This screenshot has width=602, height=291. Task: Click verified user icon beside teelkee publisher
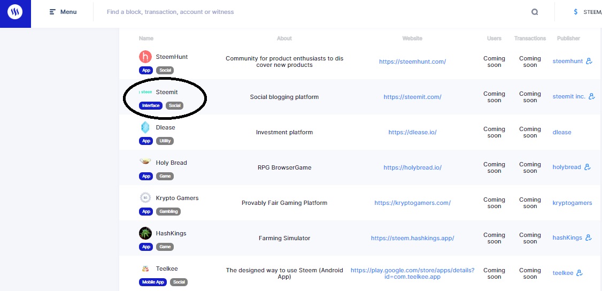(580, 273)
